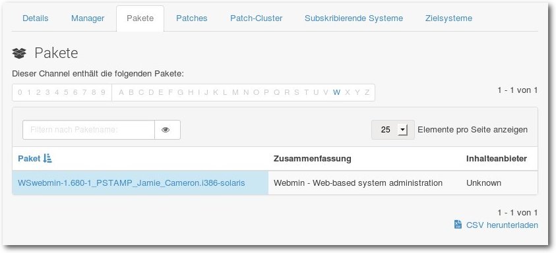Screen dimensions: 556x253
Task: Click the eye icon beside the filter field
Action: (167, 130)
